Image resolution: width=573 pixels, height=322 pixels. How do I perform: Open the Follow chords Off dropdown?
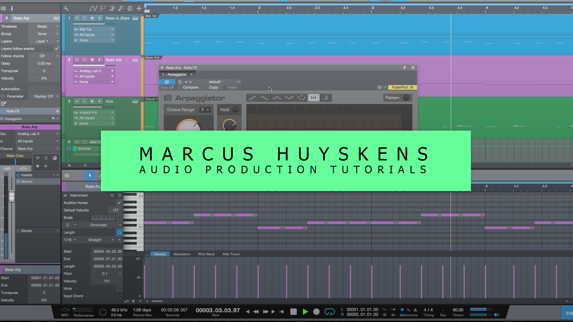click(44, 56)
